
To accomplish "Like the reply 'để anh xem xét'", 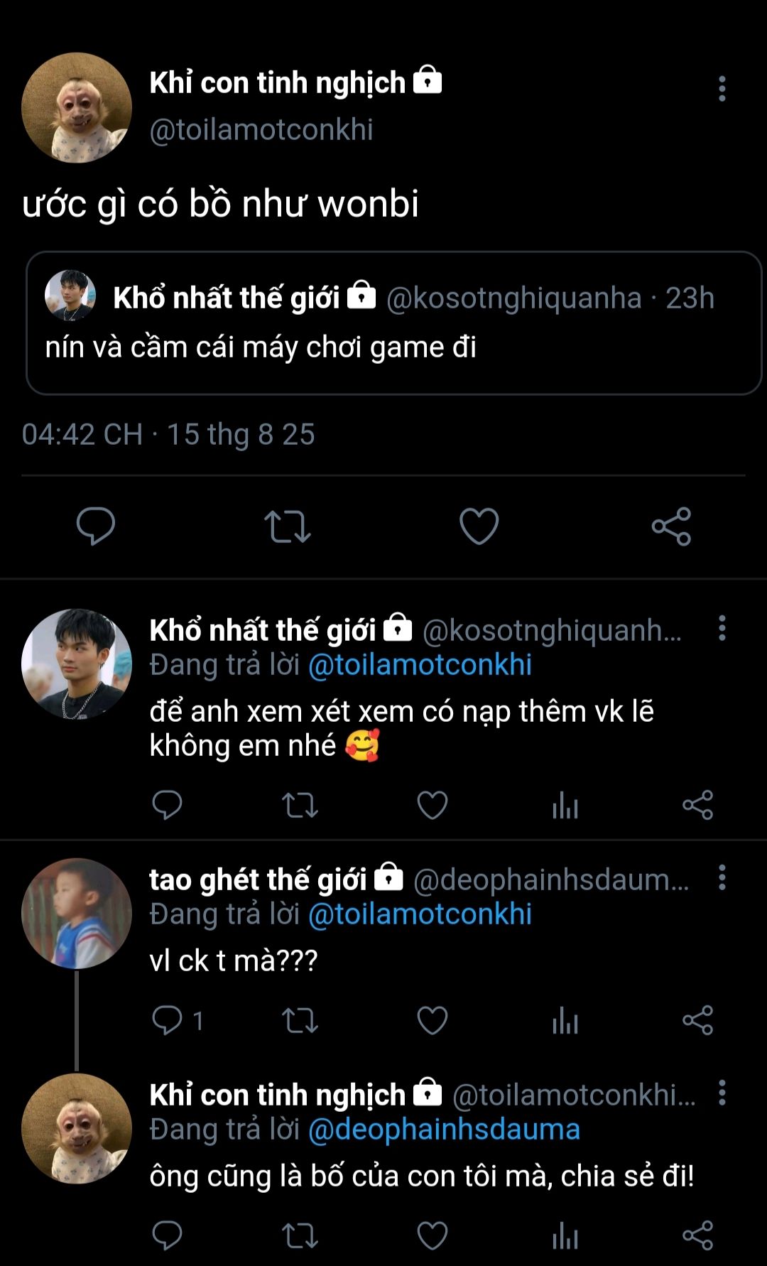I will (432, 806).
